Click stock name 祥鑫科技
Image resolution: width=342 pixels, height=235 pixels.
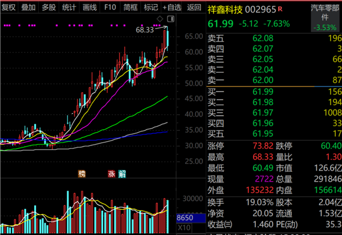[x=225, y=10]
